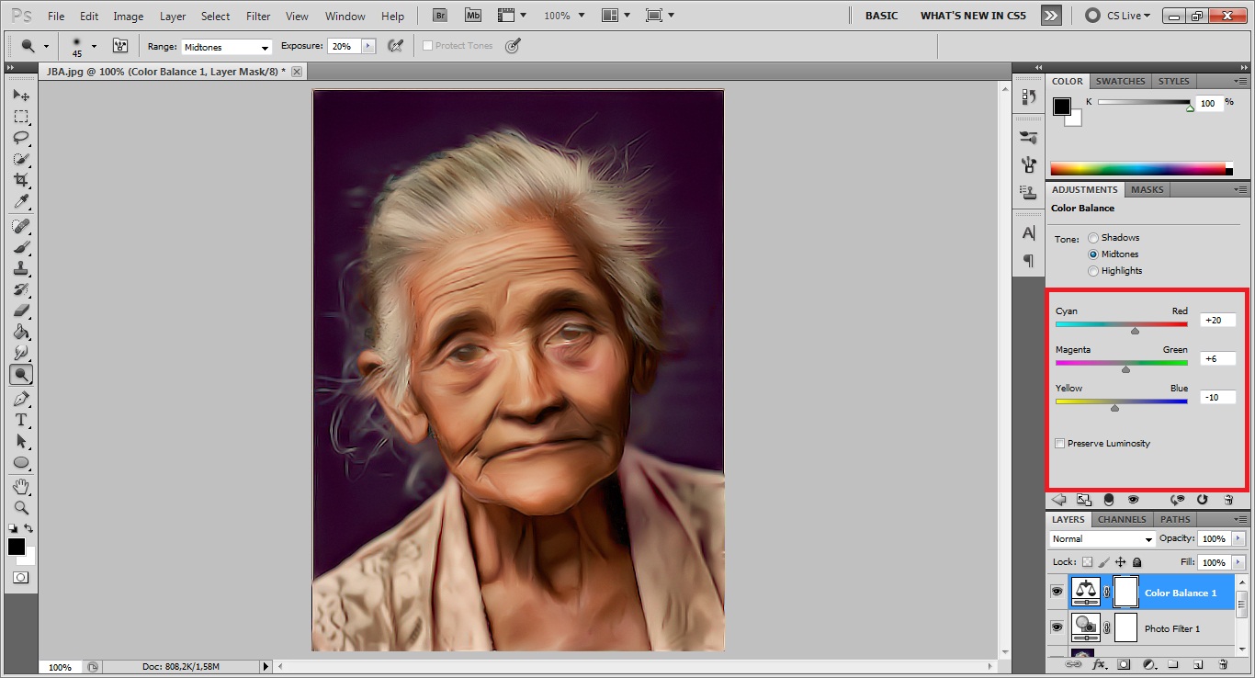Activate the Eraser tool
Image resolution: width=1255 pixels, height=678 pixels.
click(20, 311)
